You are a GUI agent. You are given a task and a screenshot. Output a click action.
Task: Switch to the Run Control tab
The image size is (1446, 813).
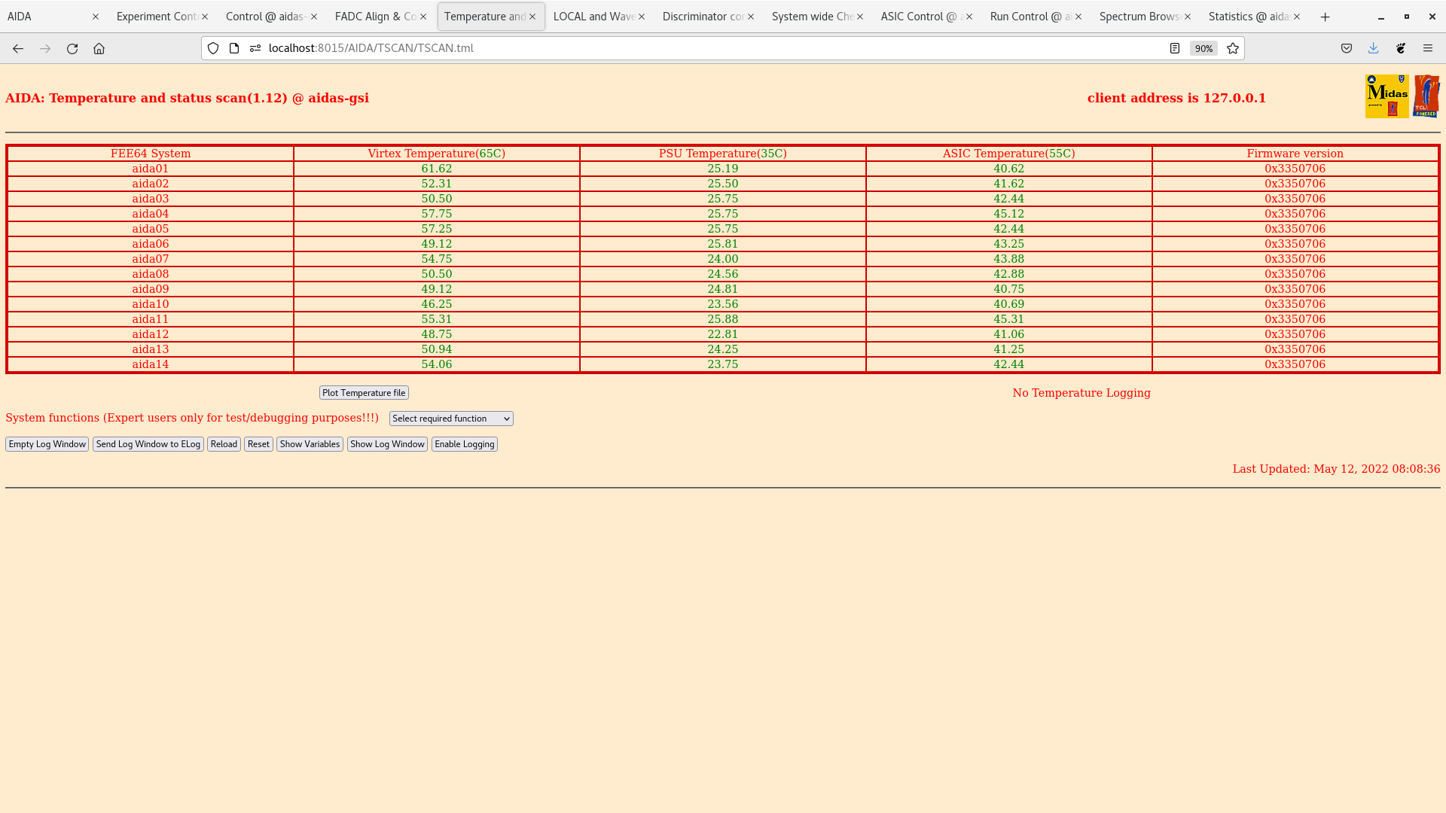tap(1030, 17)
